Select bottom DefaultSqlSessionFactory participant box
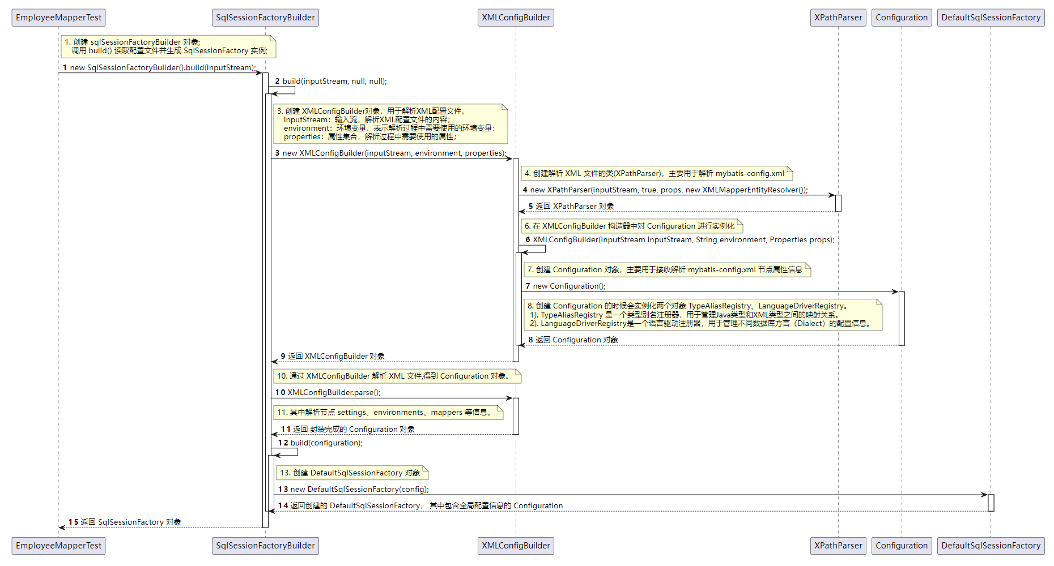The width and height of the screenshot is (1054, 566). [x=991, y=546]
